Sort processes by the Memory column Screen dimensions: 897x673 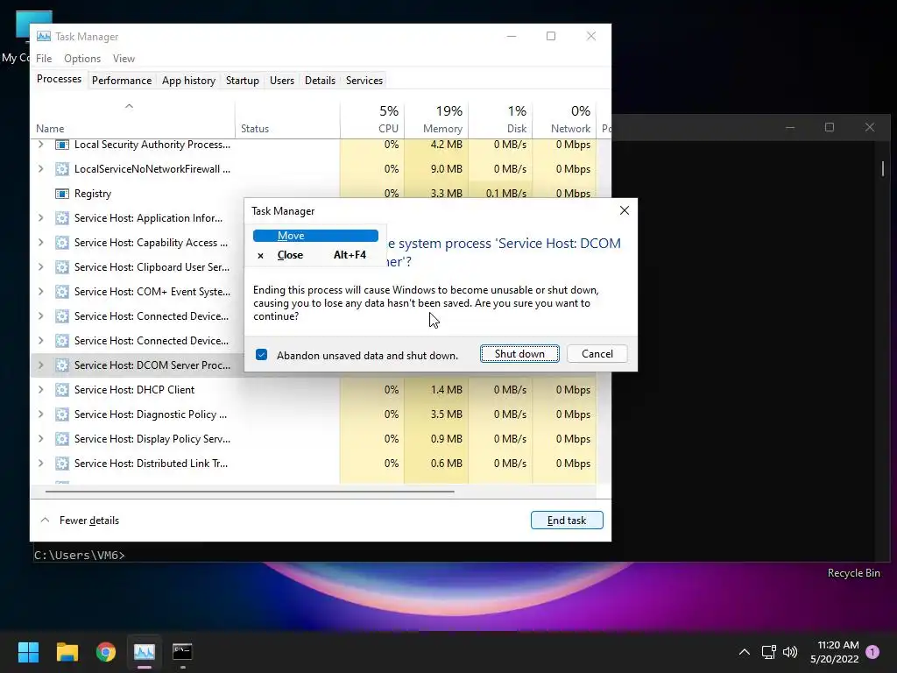(x=436, y=119)
